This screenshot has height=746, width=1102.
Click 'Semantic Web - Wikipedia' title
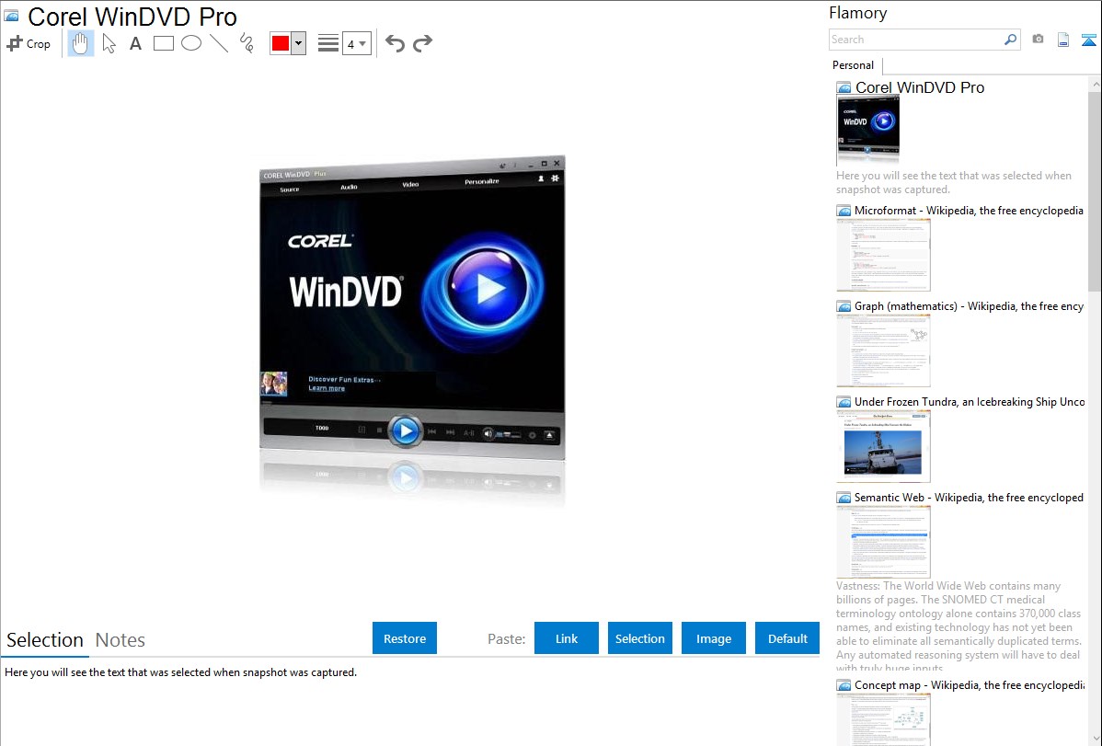tap(969, 497)
